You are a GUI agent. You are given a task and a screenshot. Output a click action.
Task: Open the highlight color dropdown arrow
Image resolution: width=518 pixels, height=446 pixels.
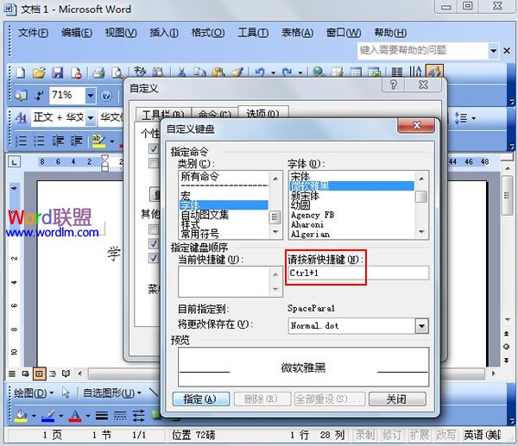pyautogui.click(x=112, y=141)
